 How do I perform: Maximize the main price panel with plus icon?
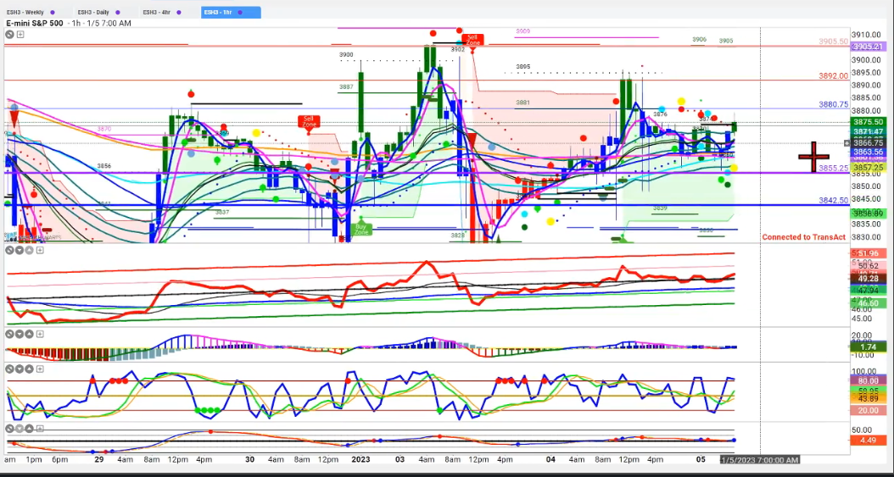pos(20,35)
